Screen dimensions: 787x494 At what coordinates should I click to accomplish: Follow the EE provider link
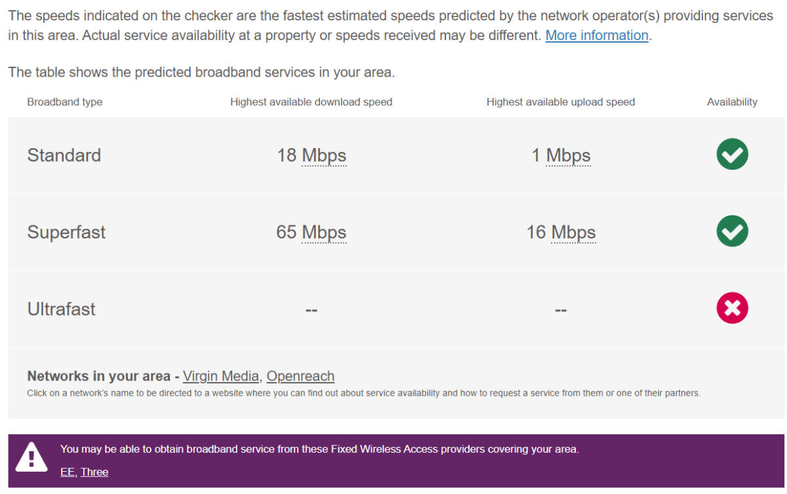[x=68, y=472]
